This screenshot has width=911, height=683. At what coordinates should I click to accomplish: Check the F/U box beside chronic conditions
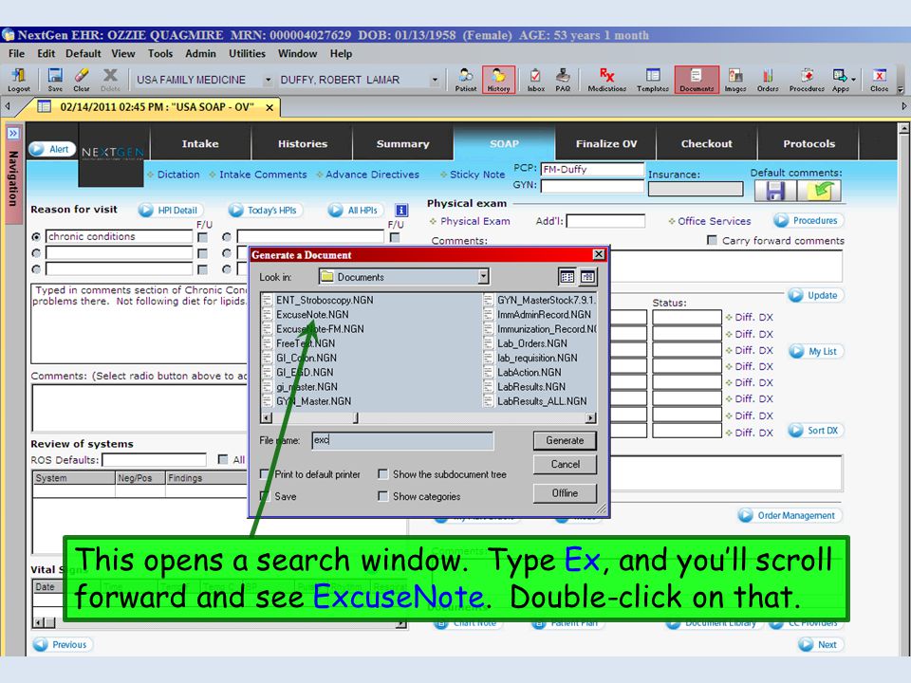coord(202,237)
